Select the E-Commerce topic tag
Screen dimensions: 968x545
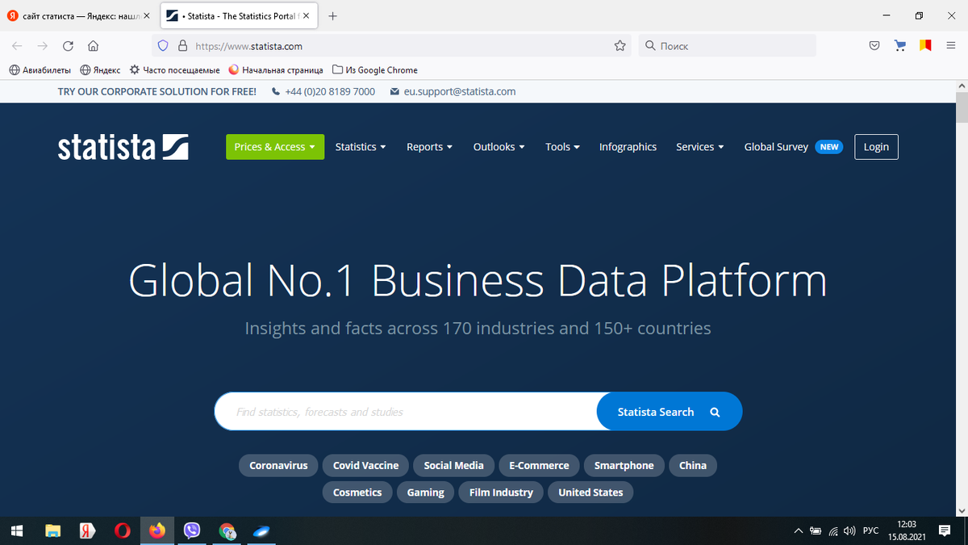[x=539, y=466]
